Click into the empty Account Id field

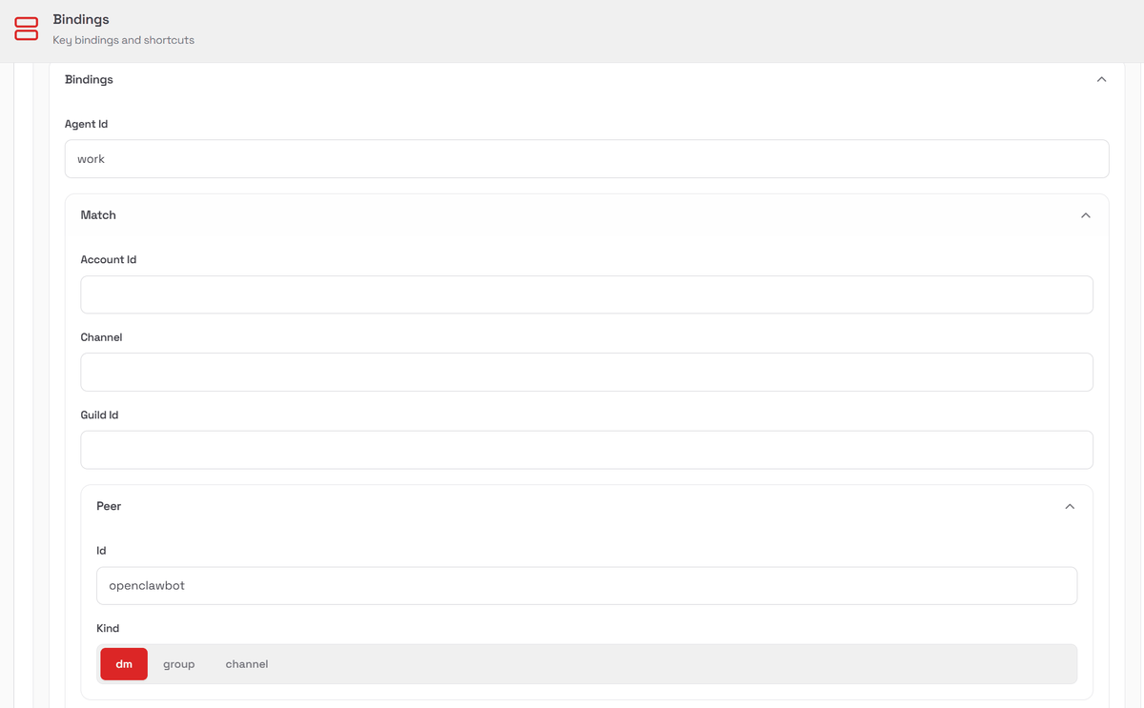(x=586, y=294)
